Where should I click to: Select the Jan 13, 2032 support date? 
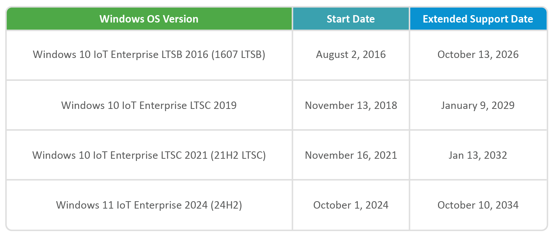coord(478,155)
